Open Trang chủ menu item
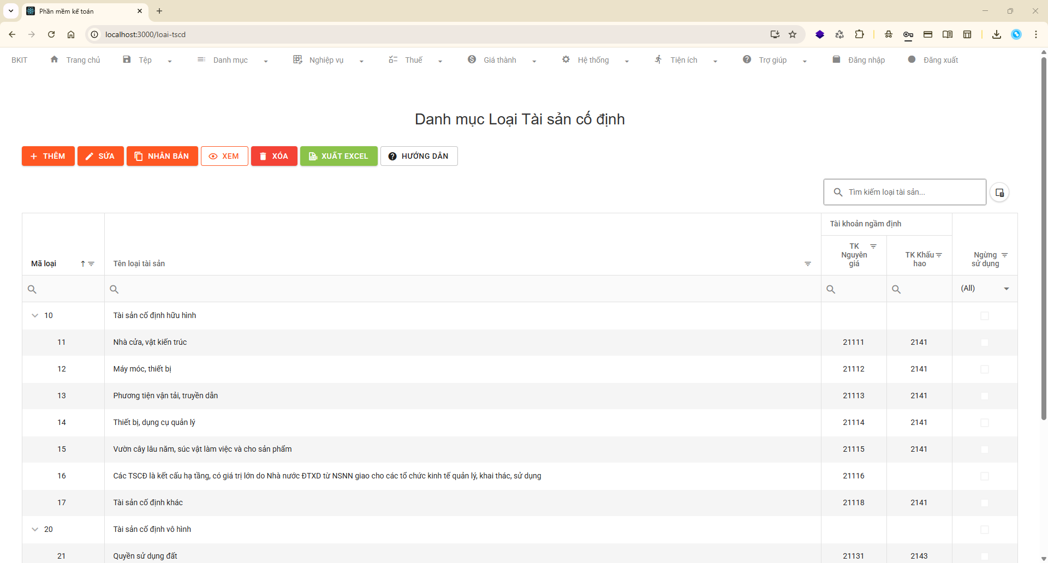1048x563 pixels. (x=75, y=60)
